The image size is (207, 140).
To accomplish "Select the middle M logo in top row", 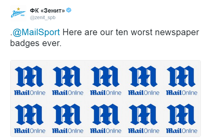I will [105, 77].
